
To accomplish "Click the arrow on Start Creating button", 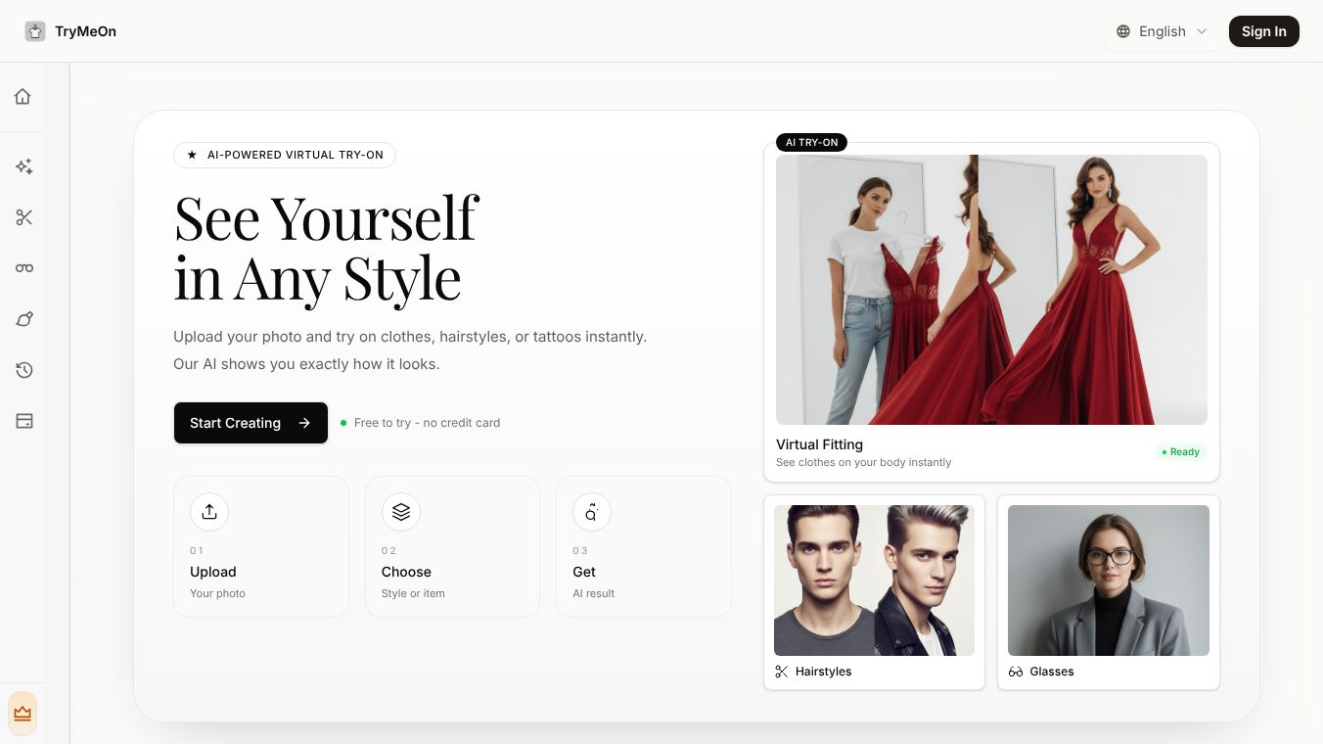I will [304, 423].
